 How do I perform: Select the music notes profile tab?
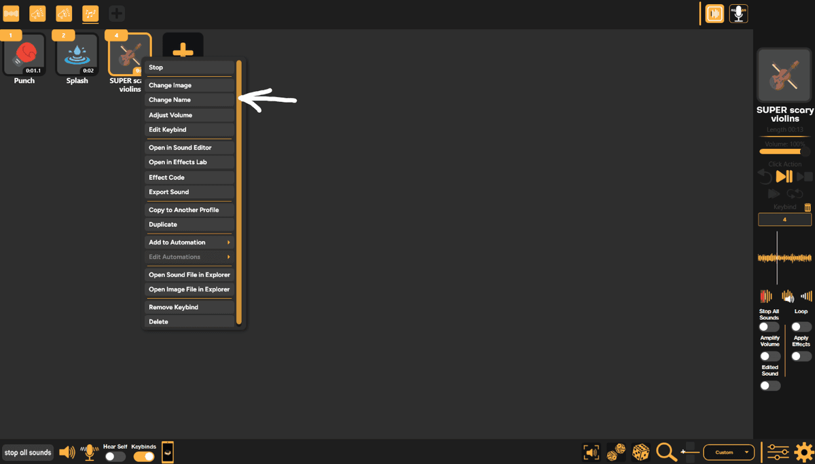pos(90,14)
